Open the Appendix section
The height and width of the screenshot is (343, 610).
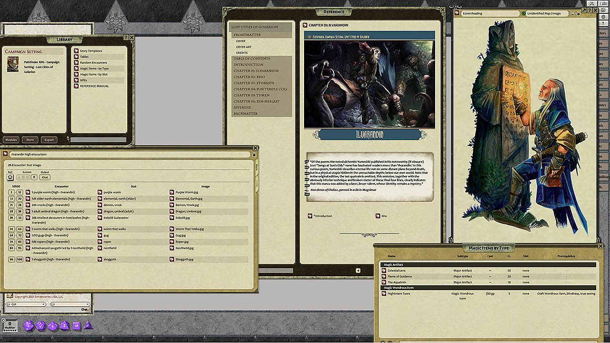click(242, 108)
